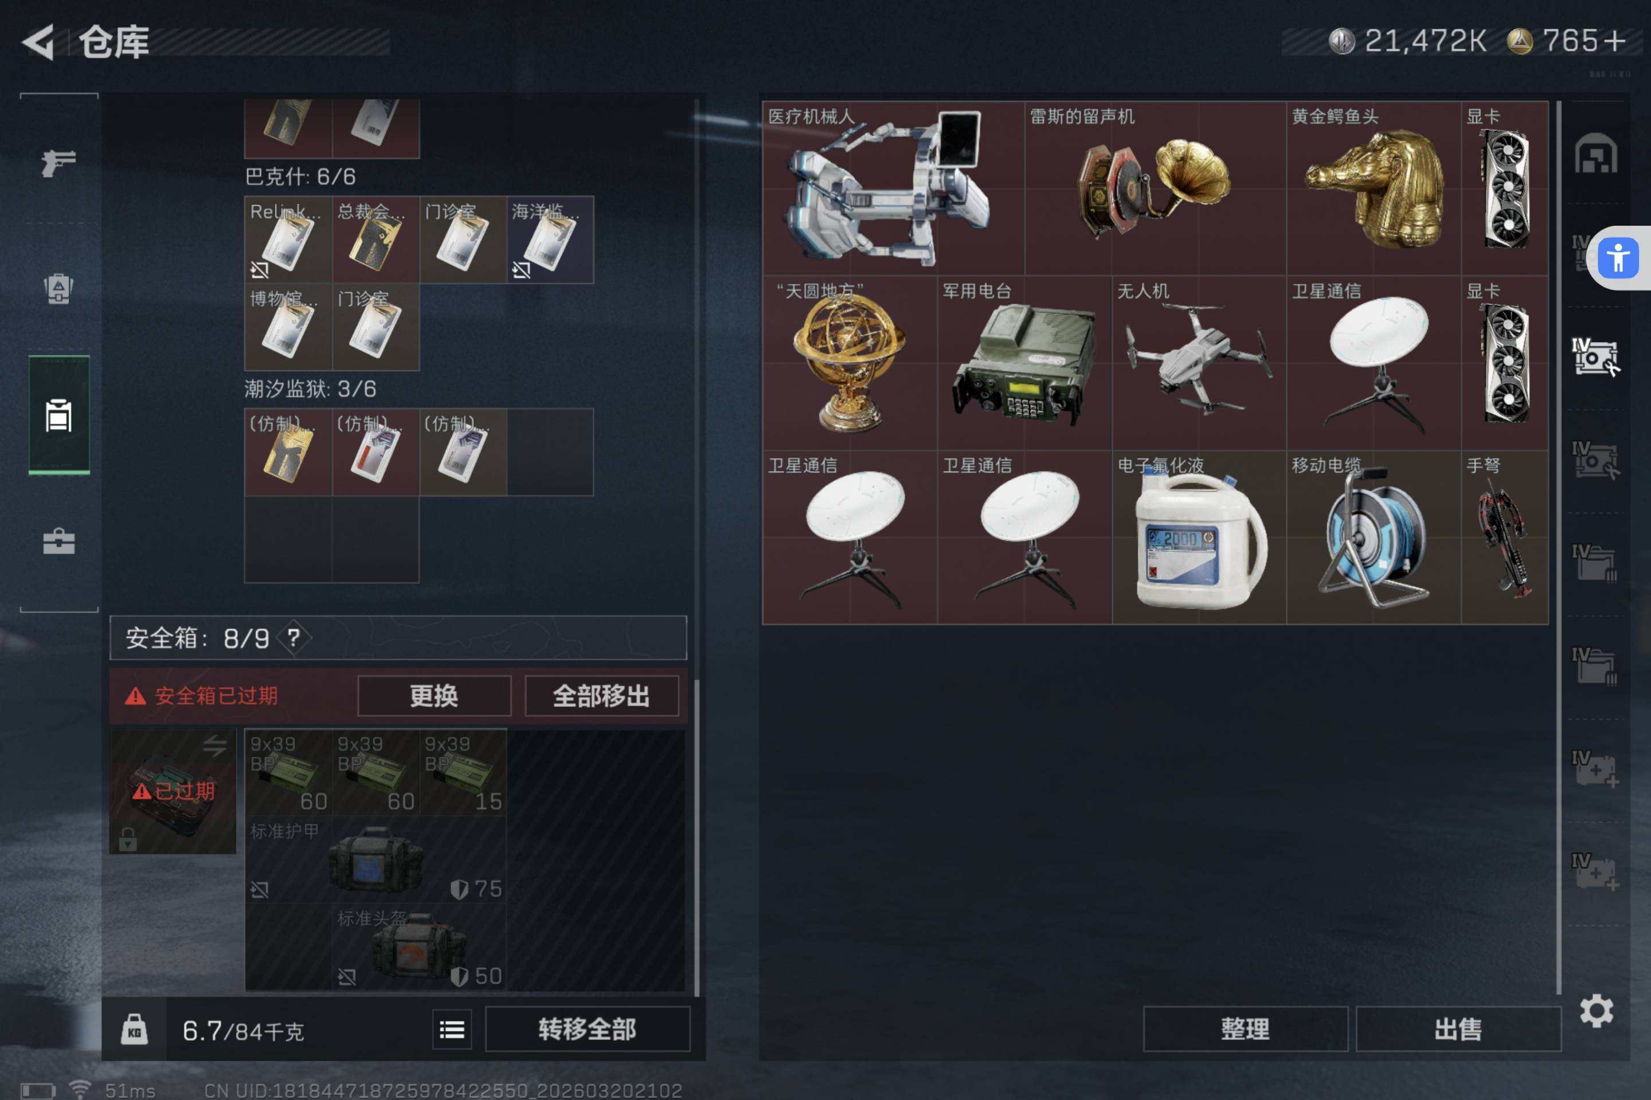Toggle the swap arrows on expired safe box

[x=214, y=746]
